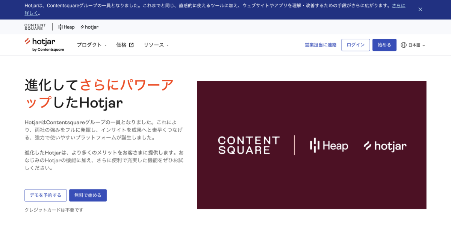The height and width of the screenshot is (250, 451).
Task: Open the さらに詳しく link in banner
Action: pyautogui.click(x=399, y=6)
